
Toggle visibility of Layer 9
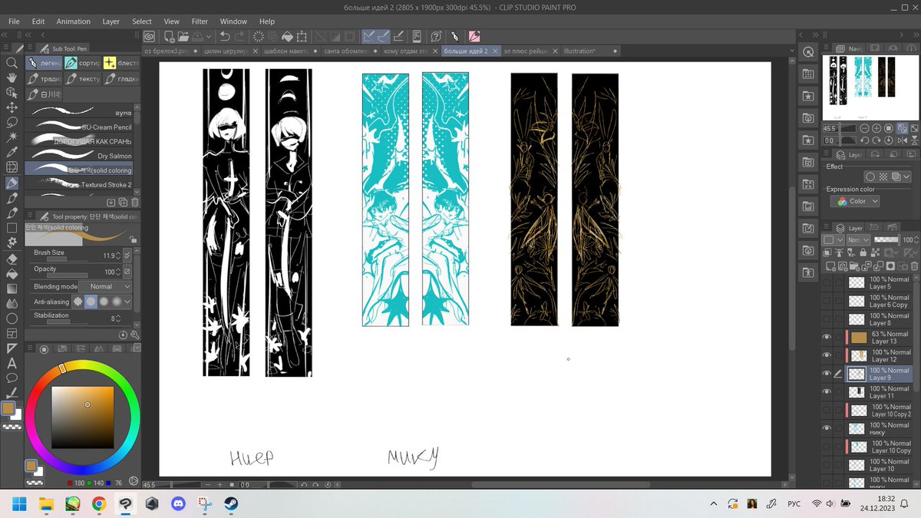pyautogui.click(x=827, y=374)
